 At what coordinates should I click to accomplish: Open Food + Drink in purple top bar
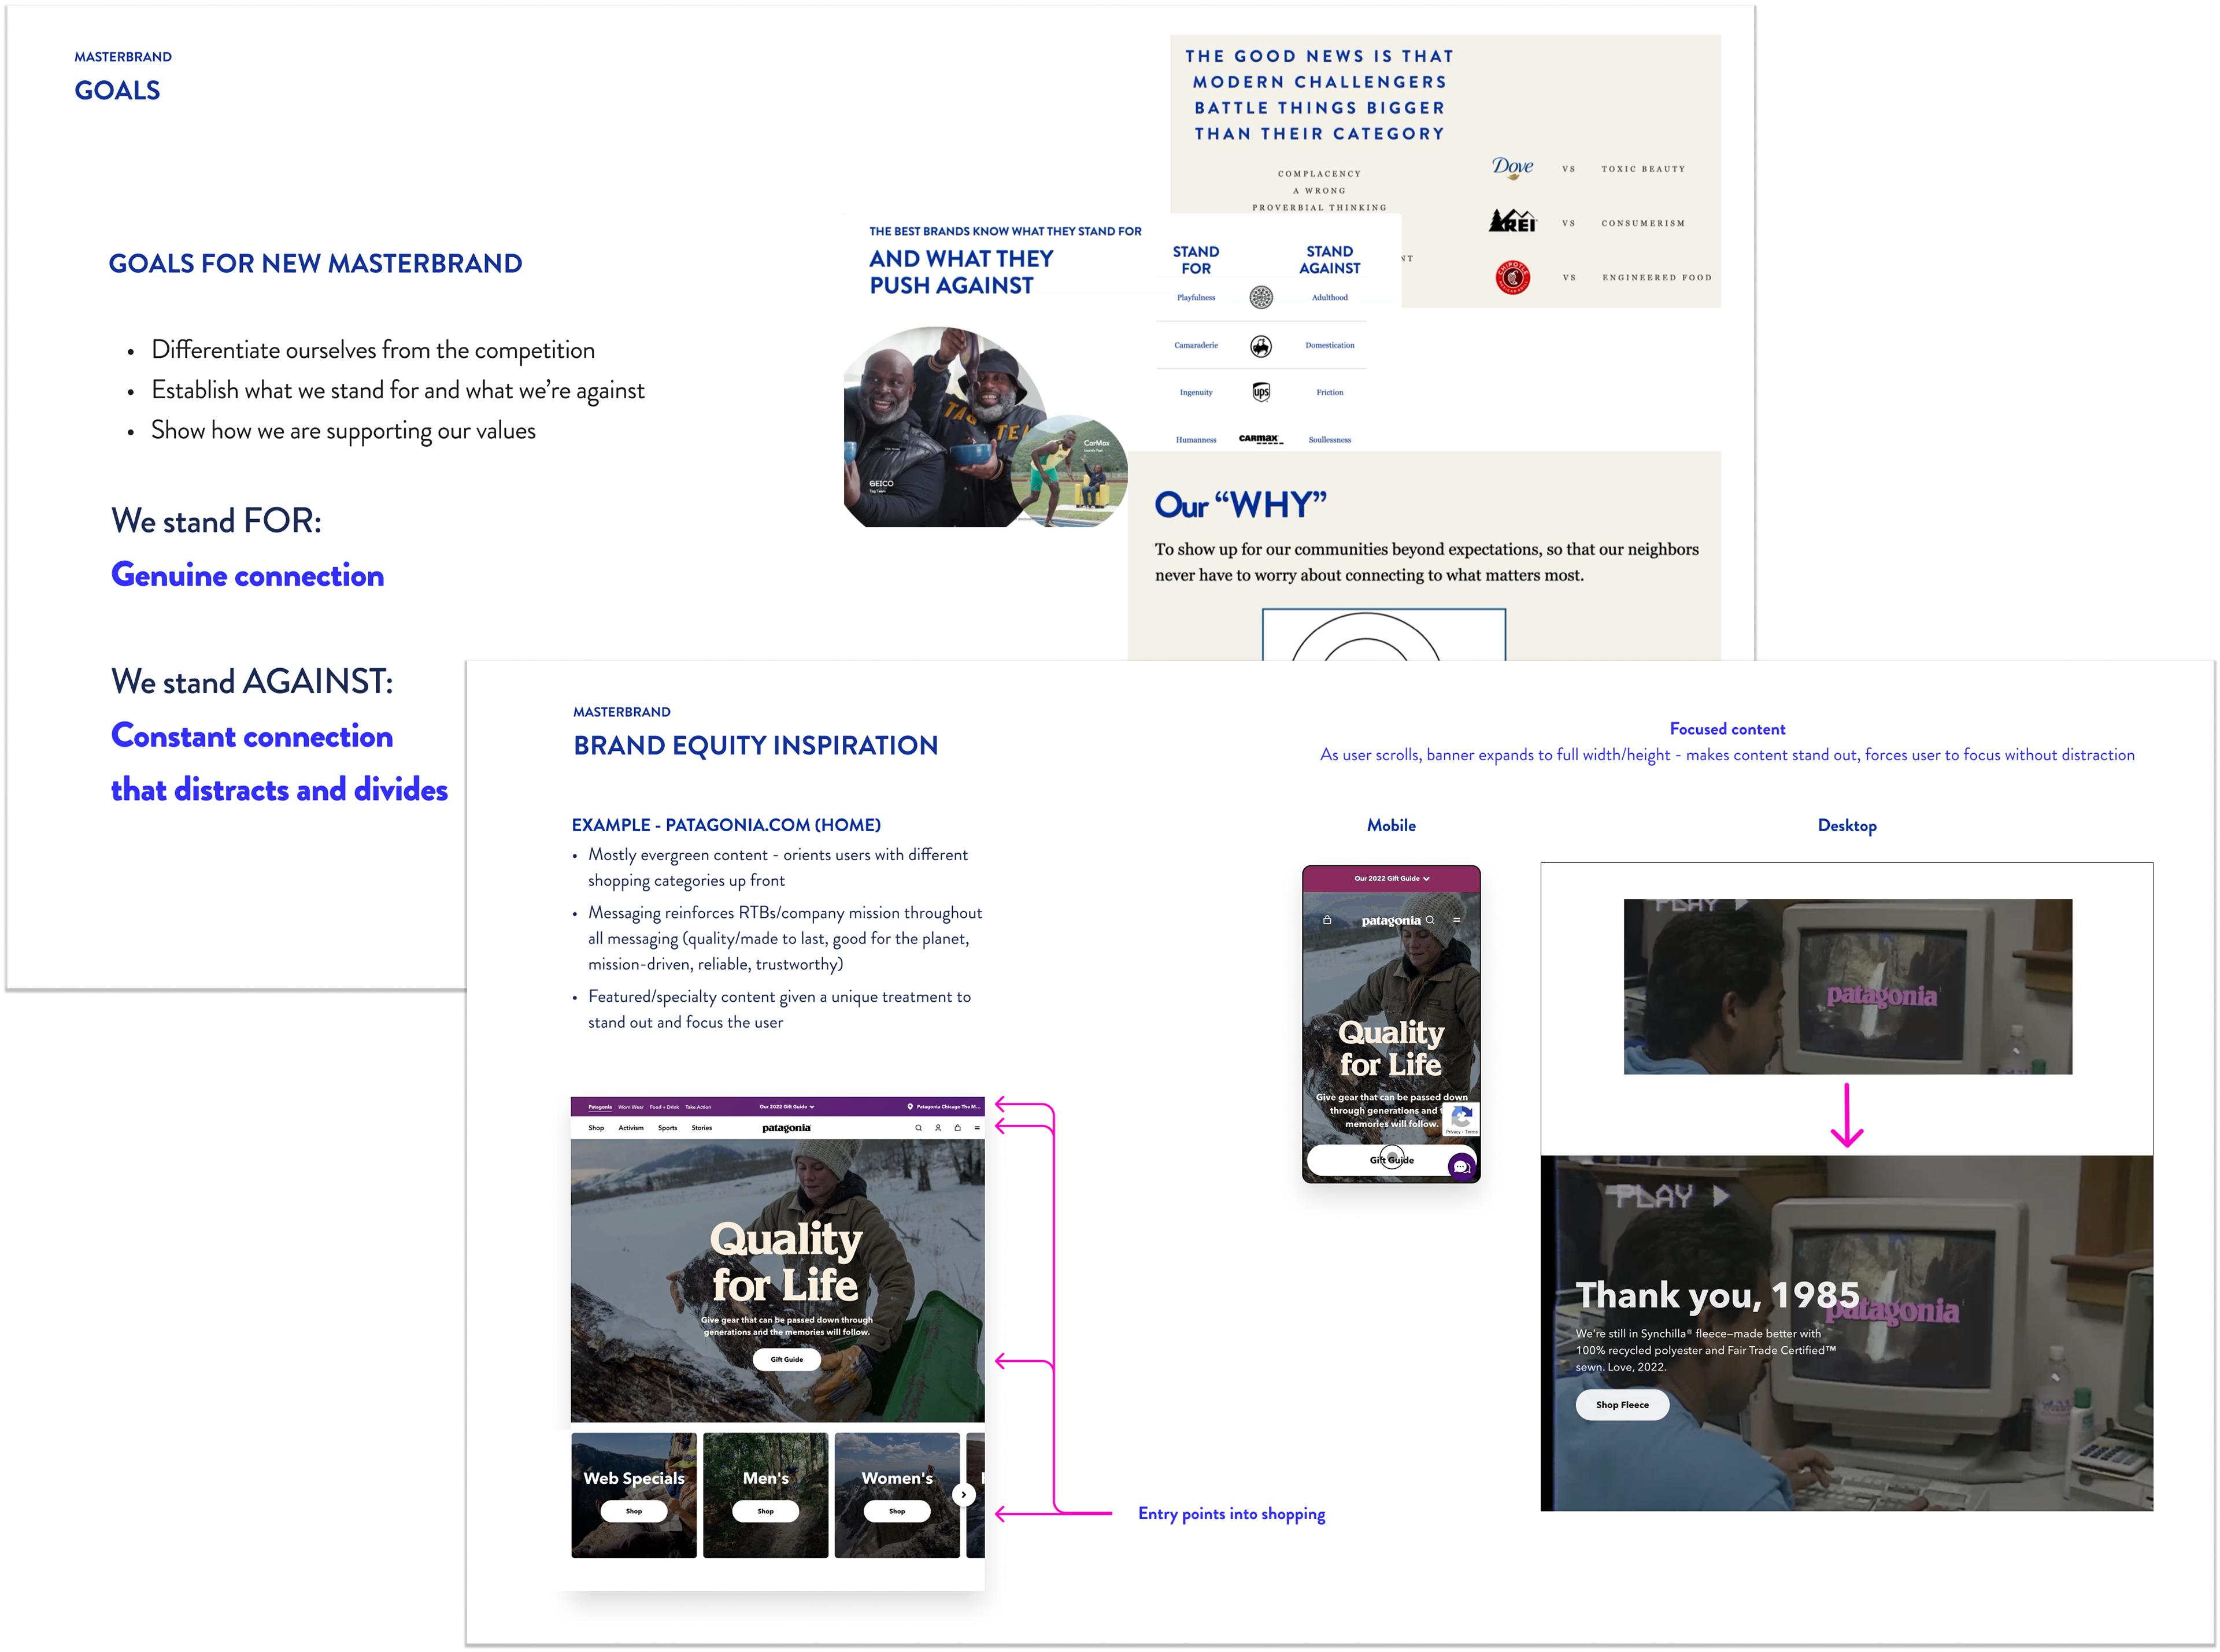[x=664, y=1107]
